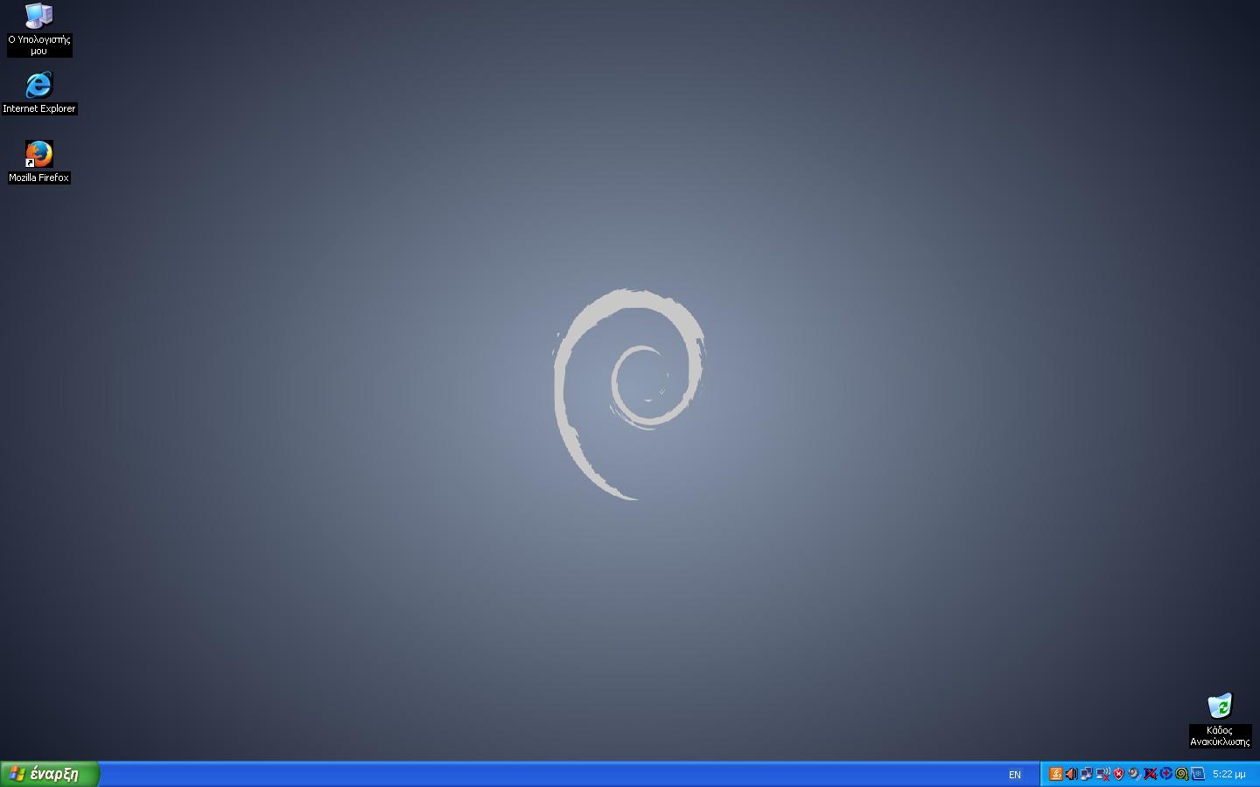
Task: Click the Internet Explorer label text
Action: 39,108
